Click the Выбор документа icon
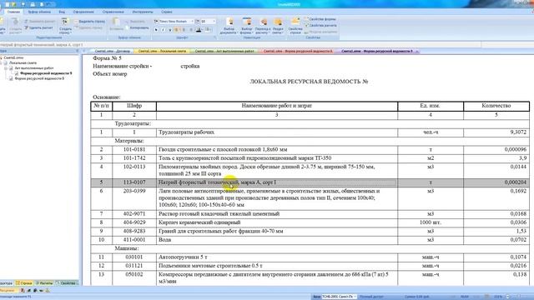 229,26
